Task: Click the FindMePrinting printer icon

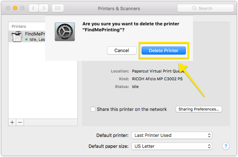Action: (x=17, y=37)
